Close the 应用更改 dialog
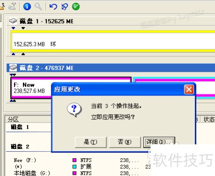Viewport: 215px width, 176px height. (189, 89)
